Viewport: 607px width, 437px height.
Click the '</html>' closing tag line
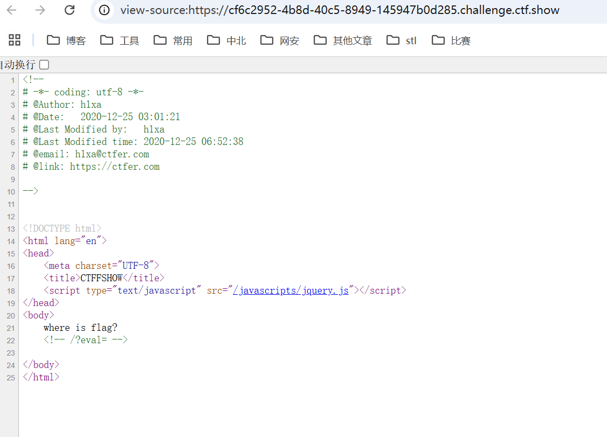point(41,377)
